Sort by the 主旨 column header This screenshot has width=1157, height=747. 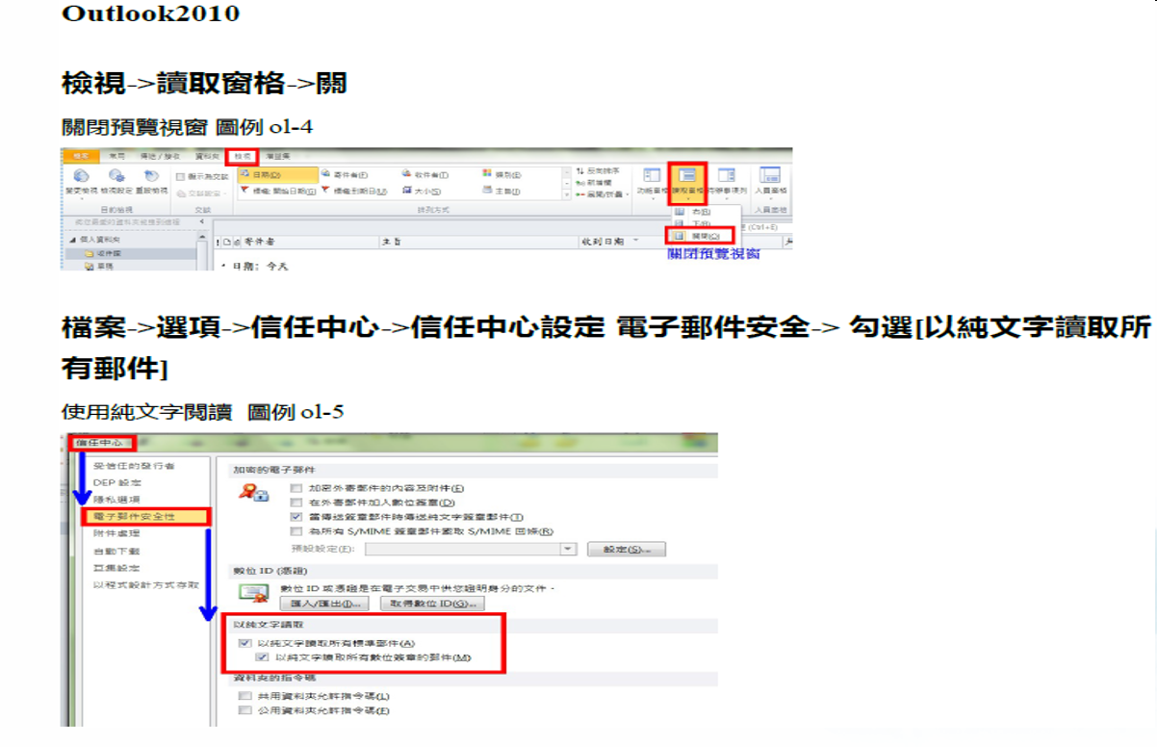pyautogui.click(x=479, y=241)
